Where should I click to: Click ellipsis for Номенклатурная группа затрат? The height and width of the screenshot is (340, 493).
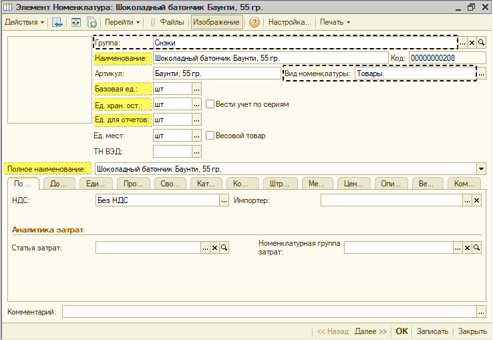coord(458,248)
